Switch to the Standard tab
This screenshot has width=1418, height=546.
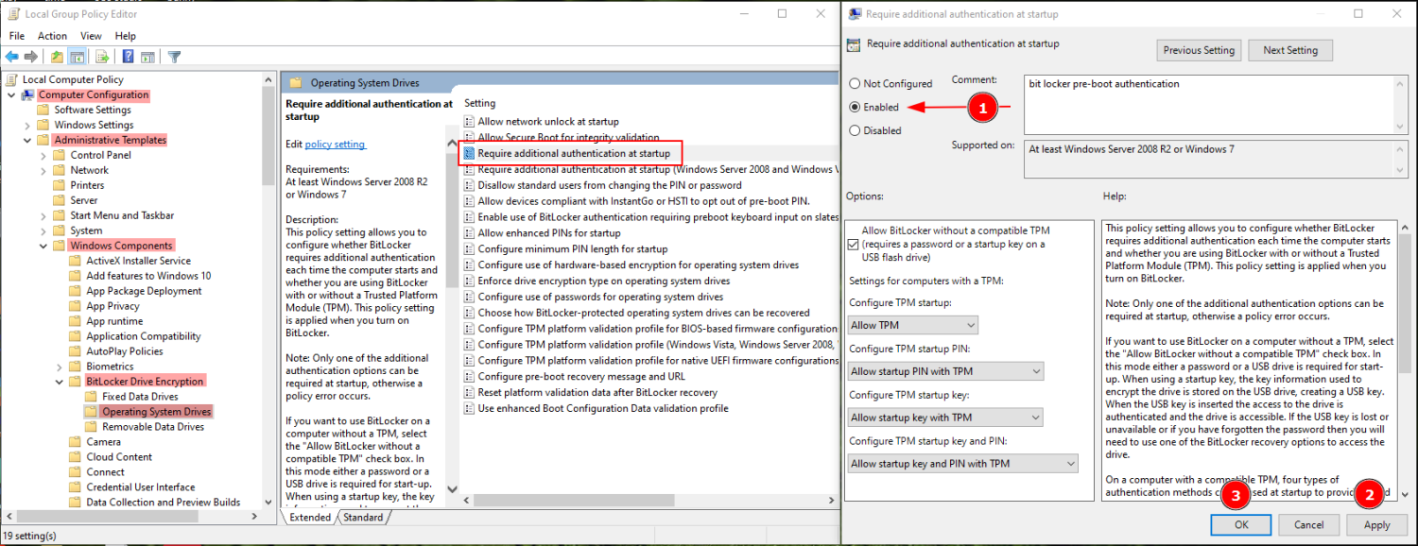click(363, 518)
